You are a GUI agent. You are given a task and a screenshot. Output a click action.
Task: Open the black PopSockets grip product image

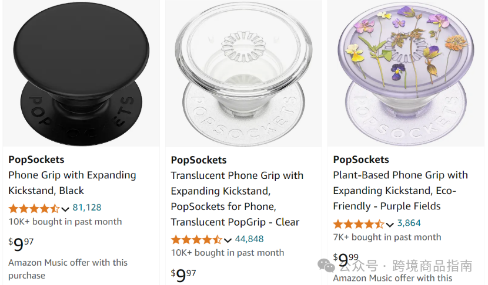point(81,73)
